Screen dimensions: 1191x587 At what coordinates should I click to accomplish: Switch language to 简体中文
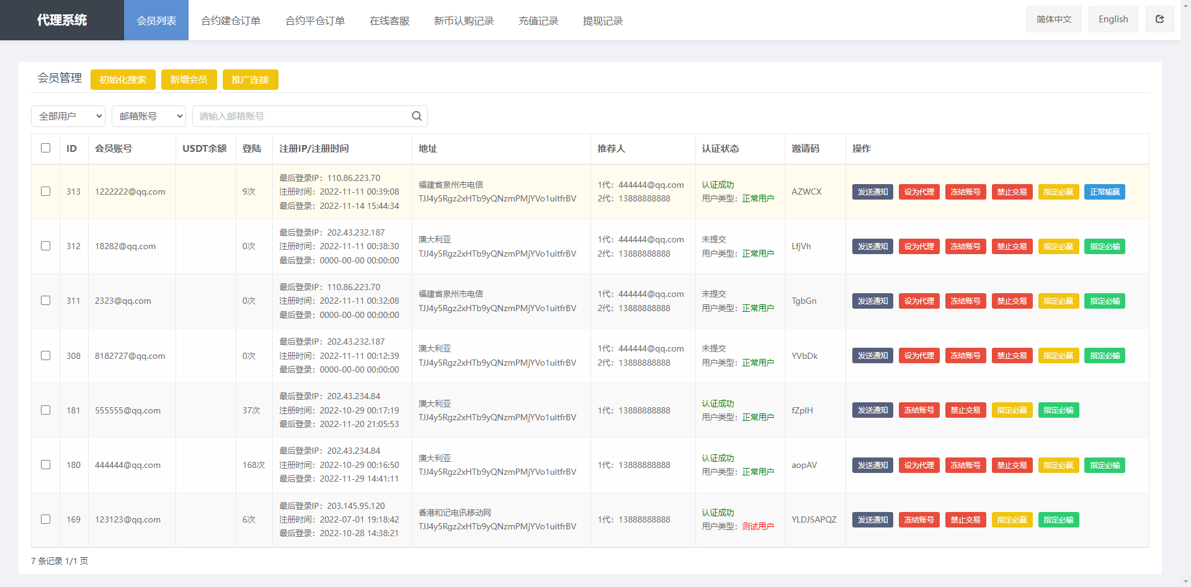point(1054,19)
